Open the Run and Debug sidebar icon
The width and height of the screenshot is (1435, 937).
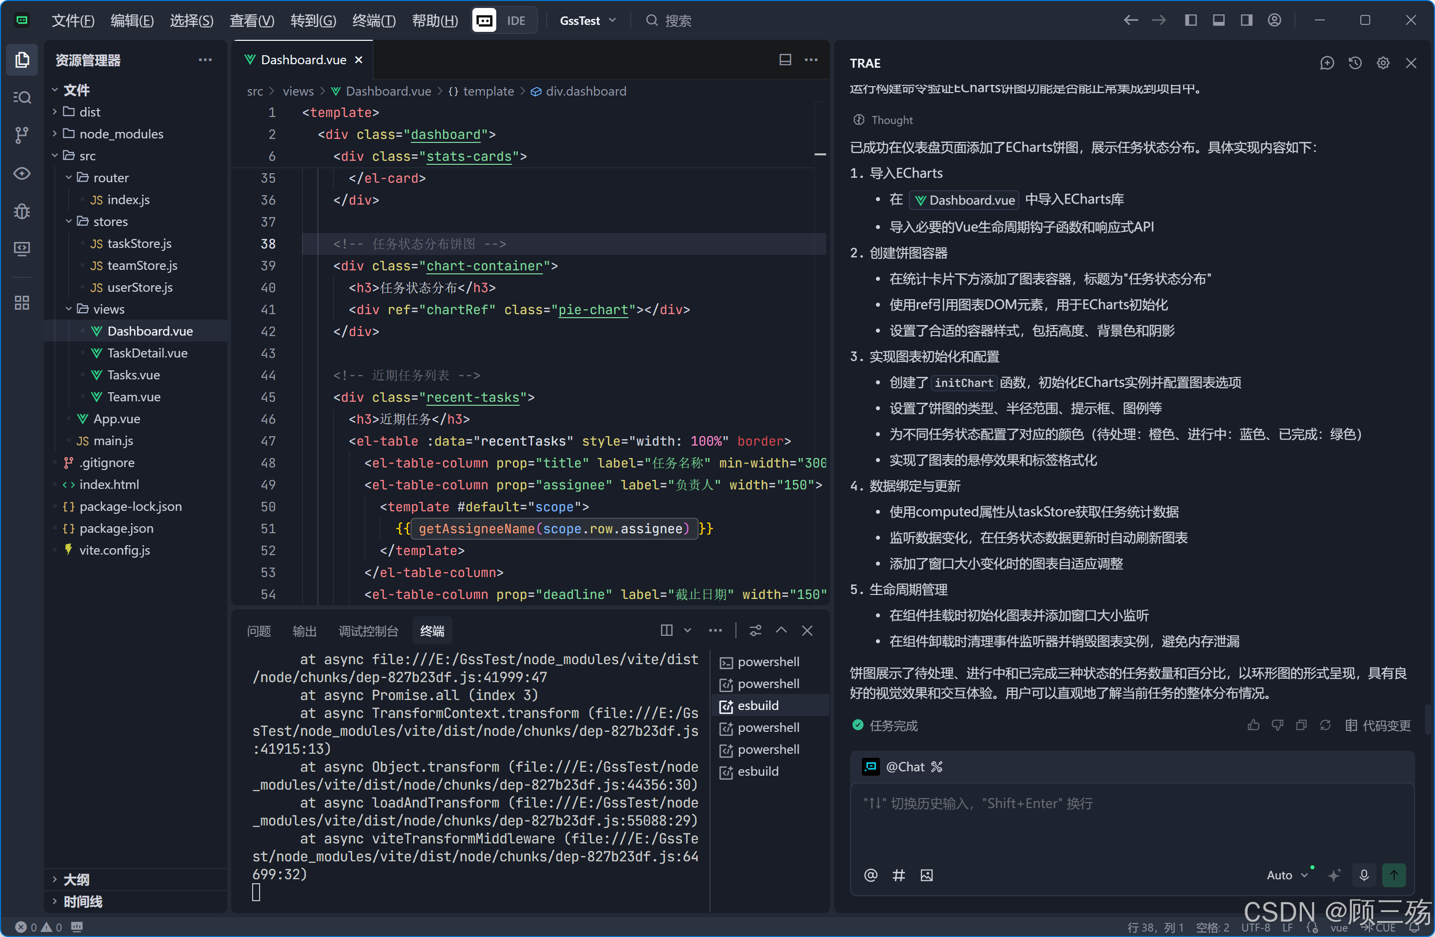tap(22, 211)
